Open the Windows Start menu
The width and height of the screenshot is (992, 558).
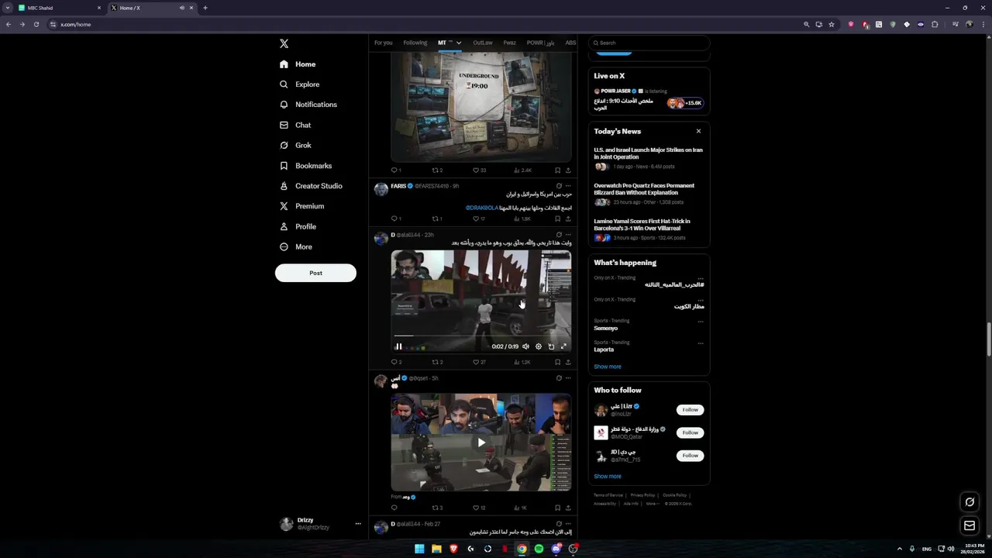point(419,549)
